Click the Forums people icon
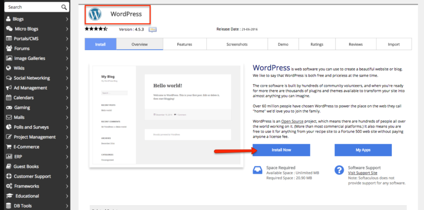Viewport: 424px width, 210px height. click(x=9, y=49)
